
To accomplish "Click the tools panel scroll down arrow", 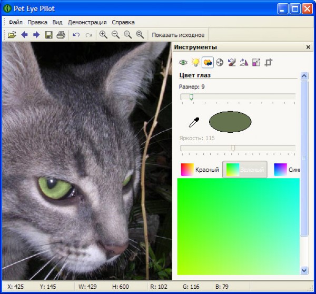I will tap(304, 270).
